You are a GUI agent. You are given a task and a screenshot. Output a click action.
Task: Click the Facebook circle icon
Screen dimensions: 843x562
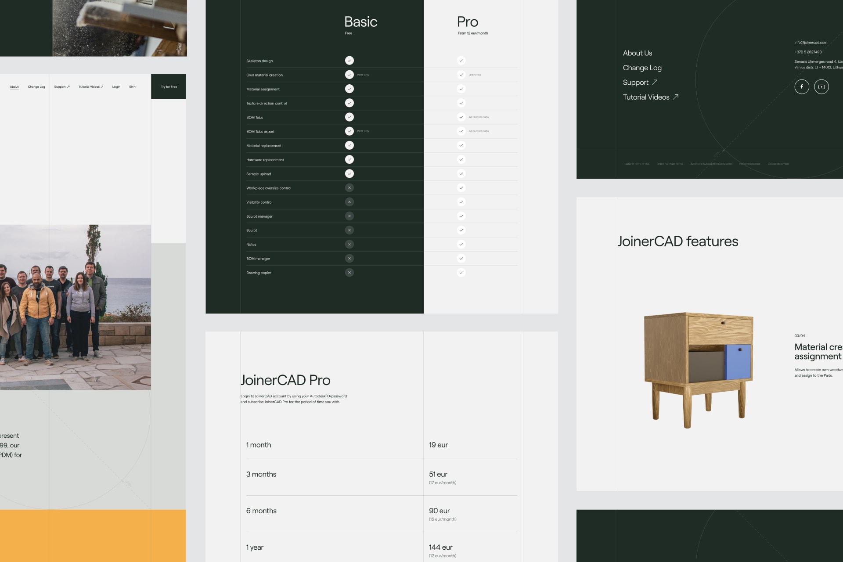(802, 86)
